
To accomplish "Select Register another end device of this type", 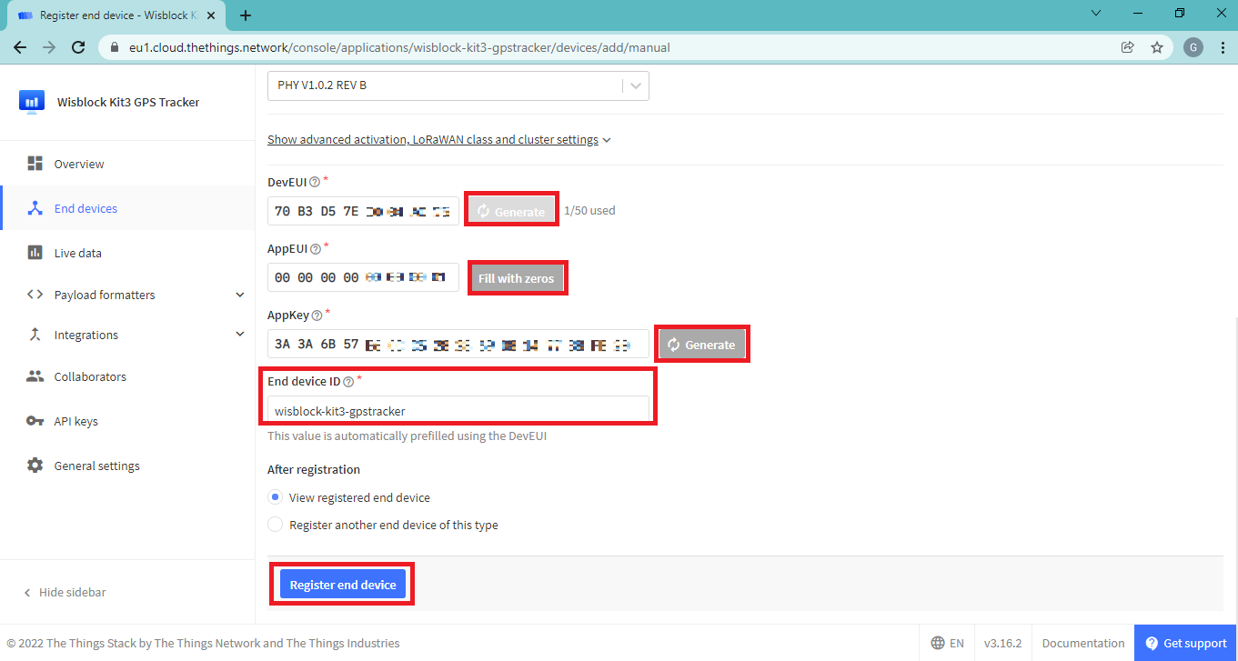I will [276, 525].
